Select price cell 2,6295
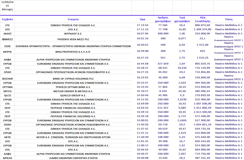The width and height of the screenshot is (244, 160). click(182, 99)
